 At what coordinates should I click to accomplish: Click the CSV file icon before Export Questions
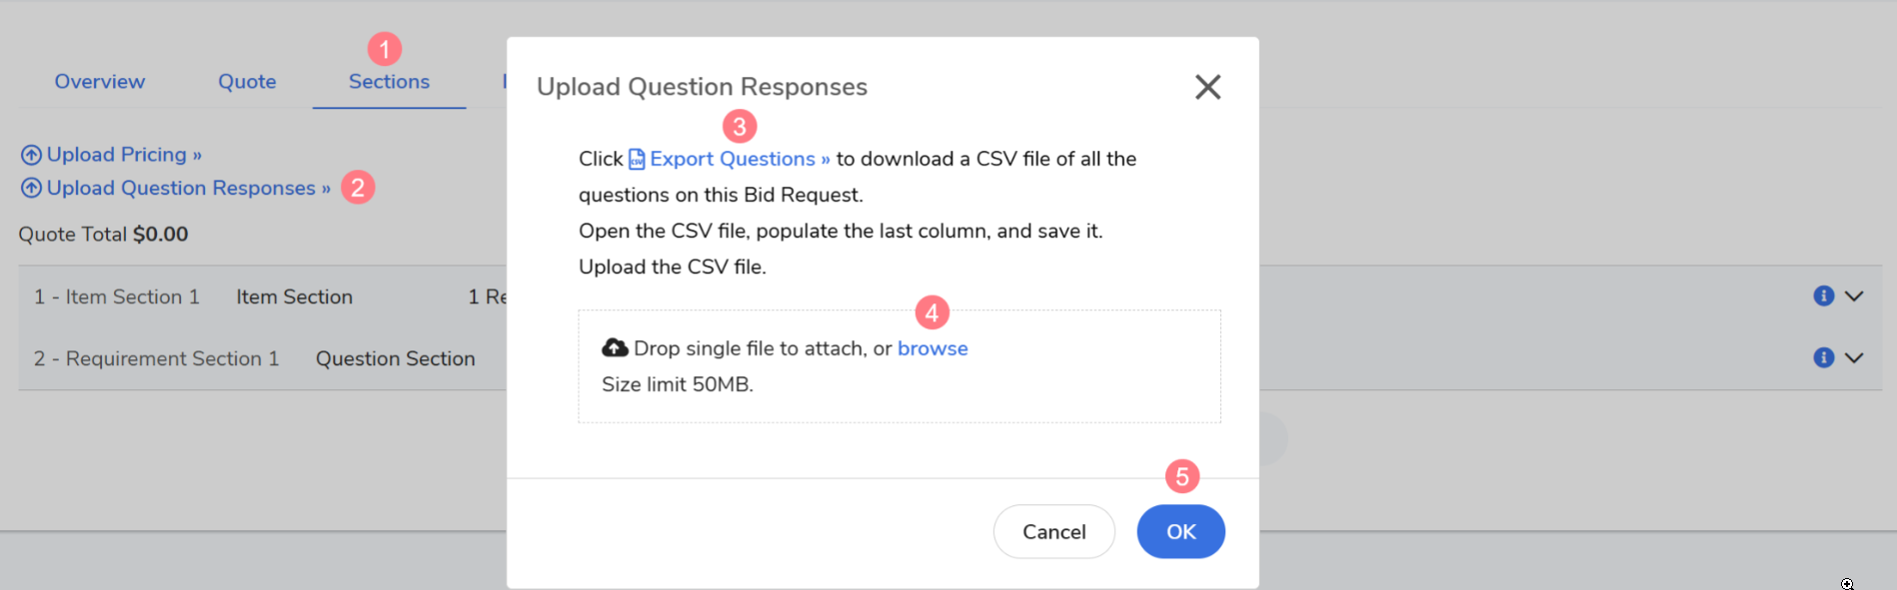click(x=637, y=160)
